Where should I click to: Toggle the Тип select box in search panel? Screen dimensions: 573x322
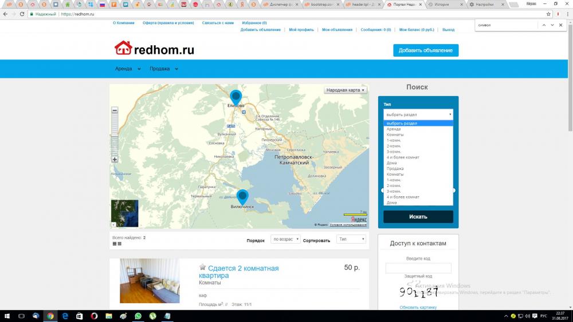pyautogui.click(x=418, y=114)
